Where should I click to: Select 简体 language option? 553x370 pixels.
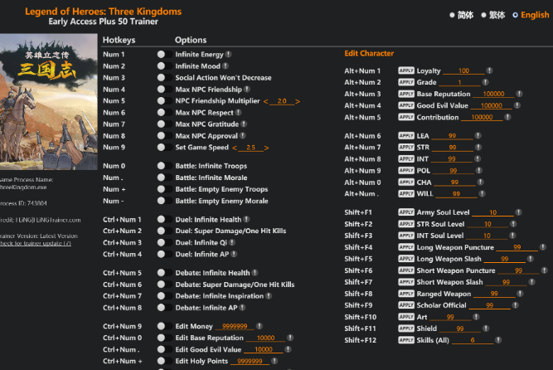click(x=452, y=15)
